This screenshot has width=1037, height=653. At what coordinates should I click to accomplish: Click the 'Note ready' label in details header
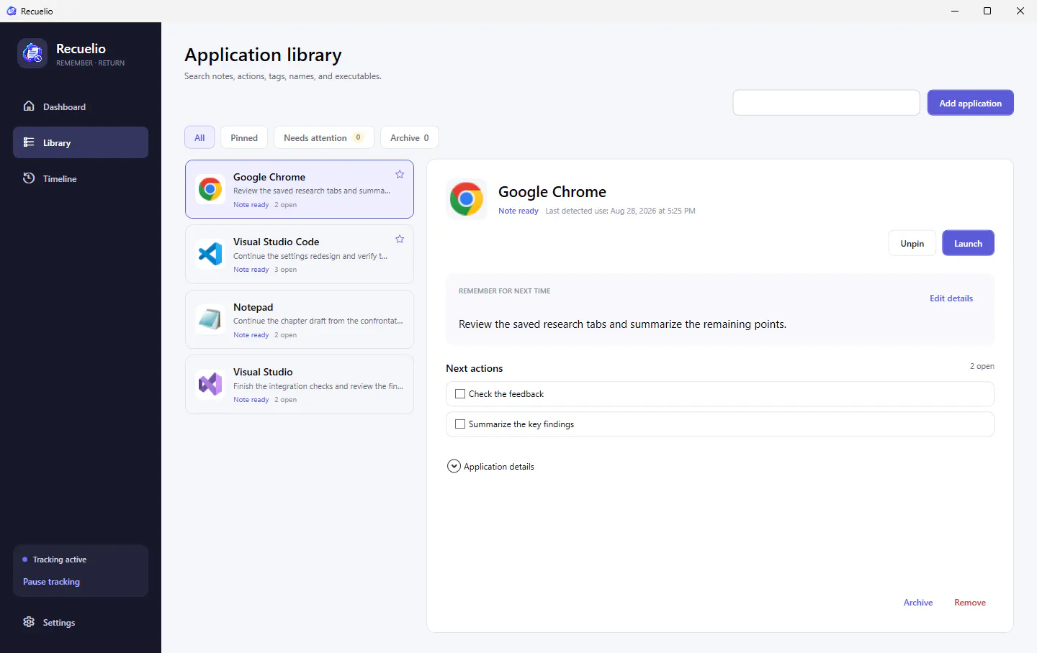[518, 211]
